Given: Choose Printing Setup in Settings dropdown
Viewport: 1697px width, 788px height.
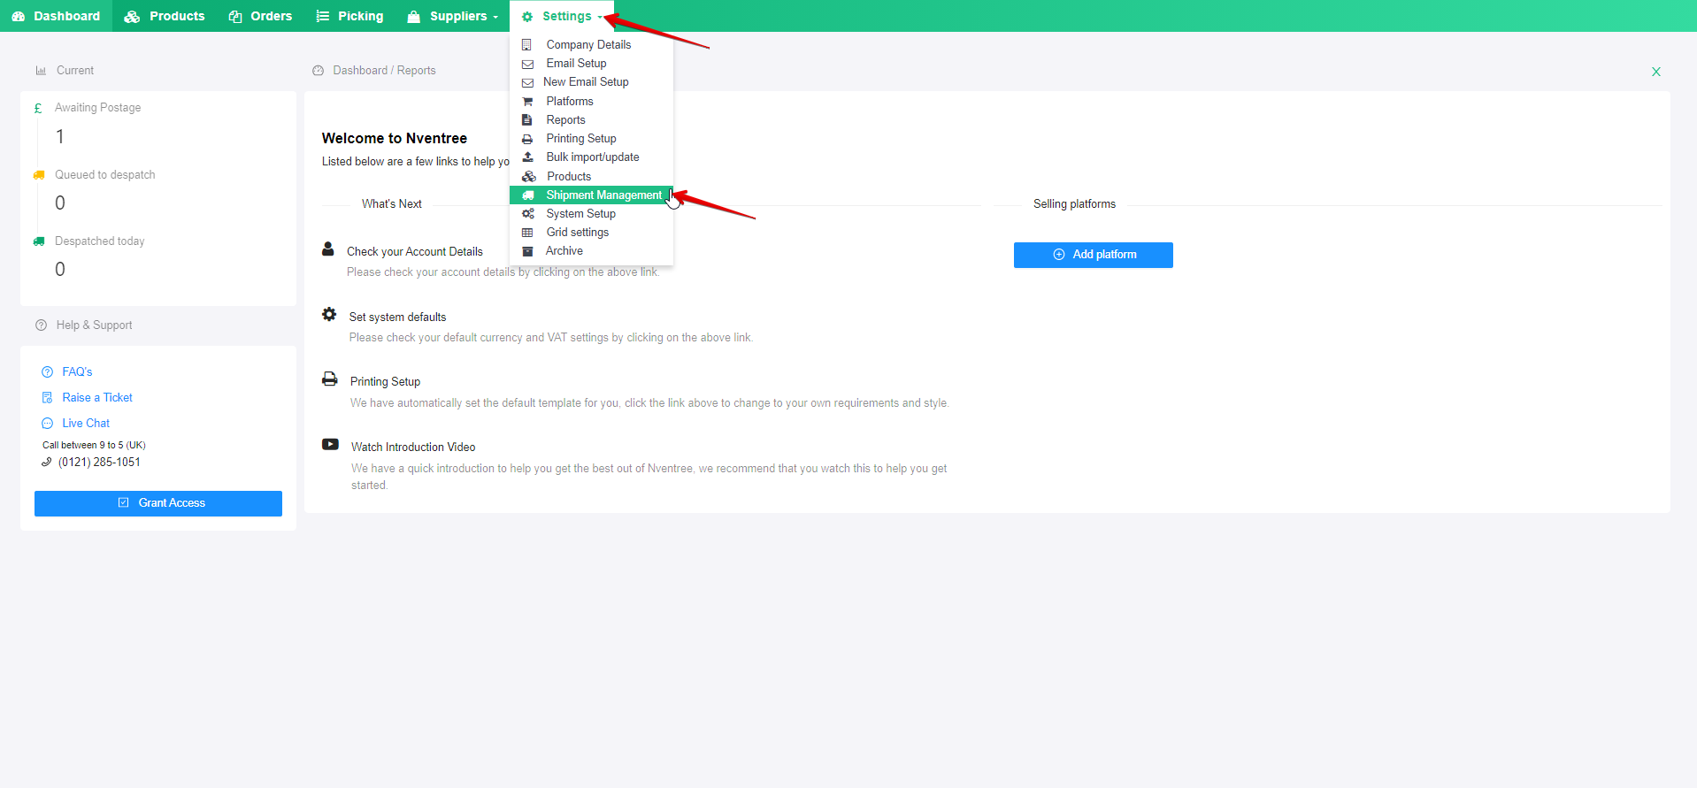Looking at the screenshot, I should pos(591,138).
